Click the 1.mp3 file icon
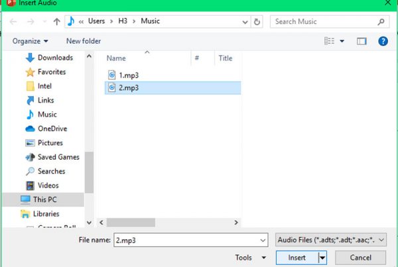The height and width of the screenshot is (267, 398). pos(111,75)
